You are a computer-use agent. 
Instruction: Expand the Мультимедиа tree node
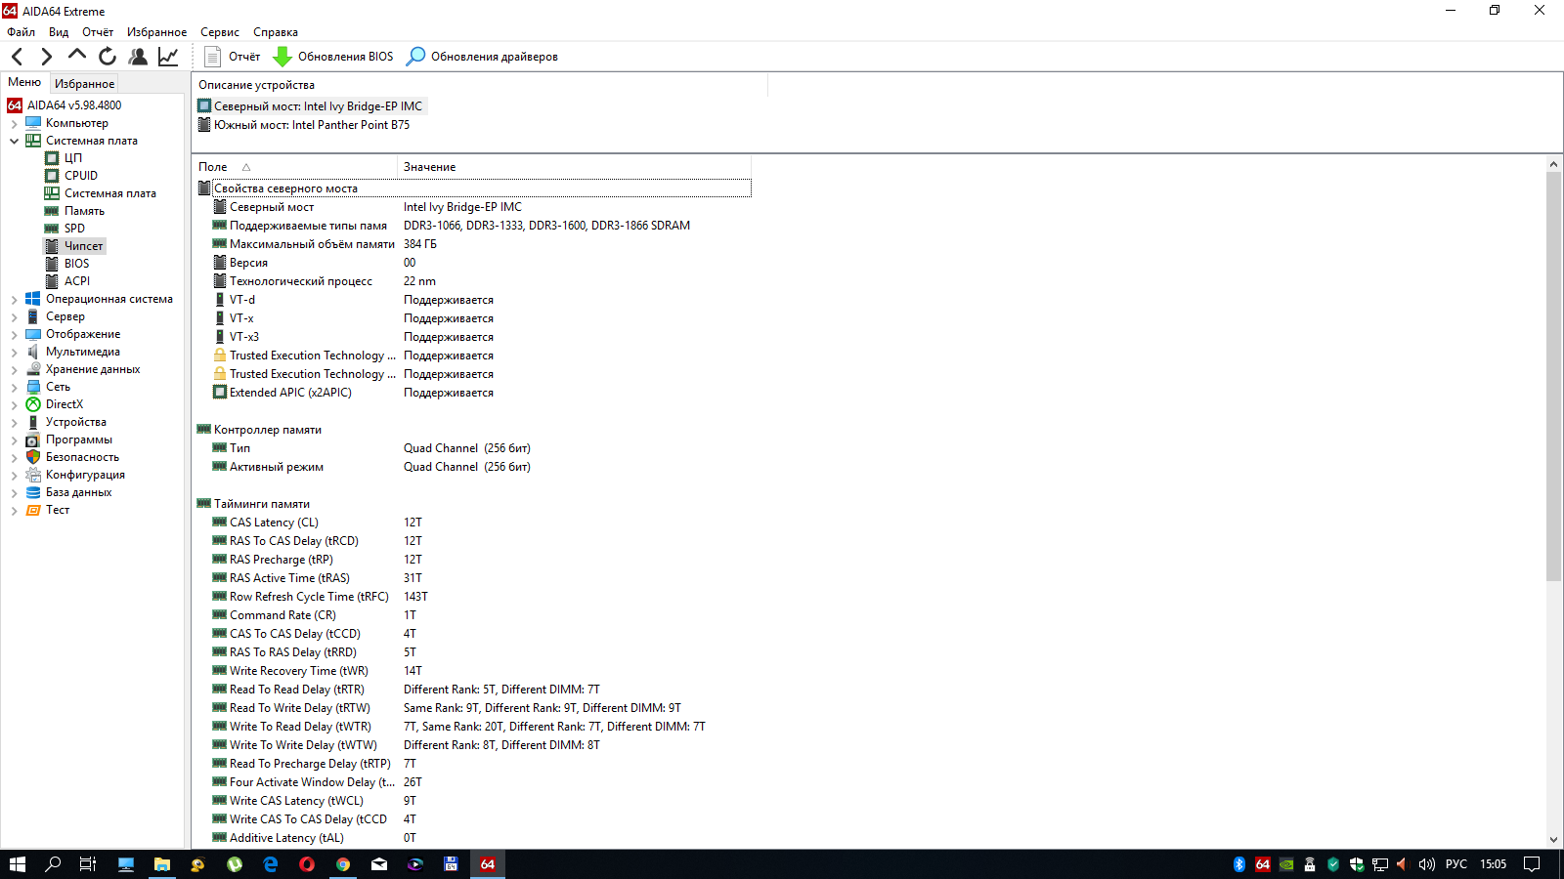tap(14, 352)
